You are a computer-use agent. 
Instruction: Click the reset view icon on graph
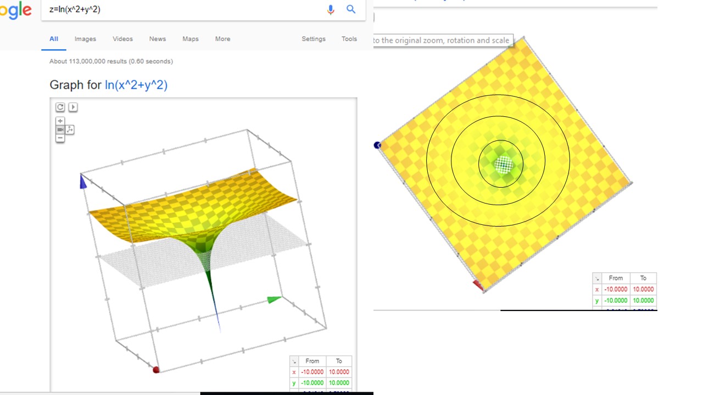(60, 108)
